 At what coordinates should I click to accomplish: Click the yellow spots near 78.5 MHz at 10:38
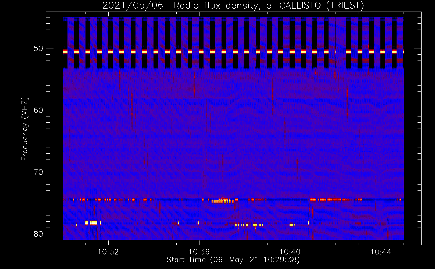[255, 225]
